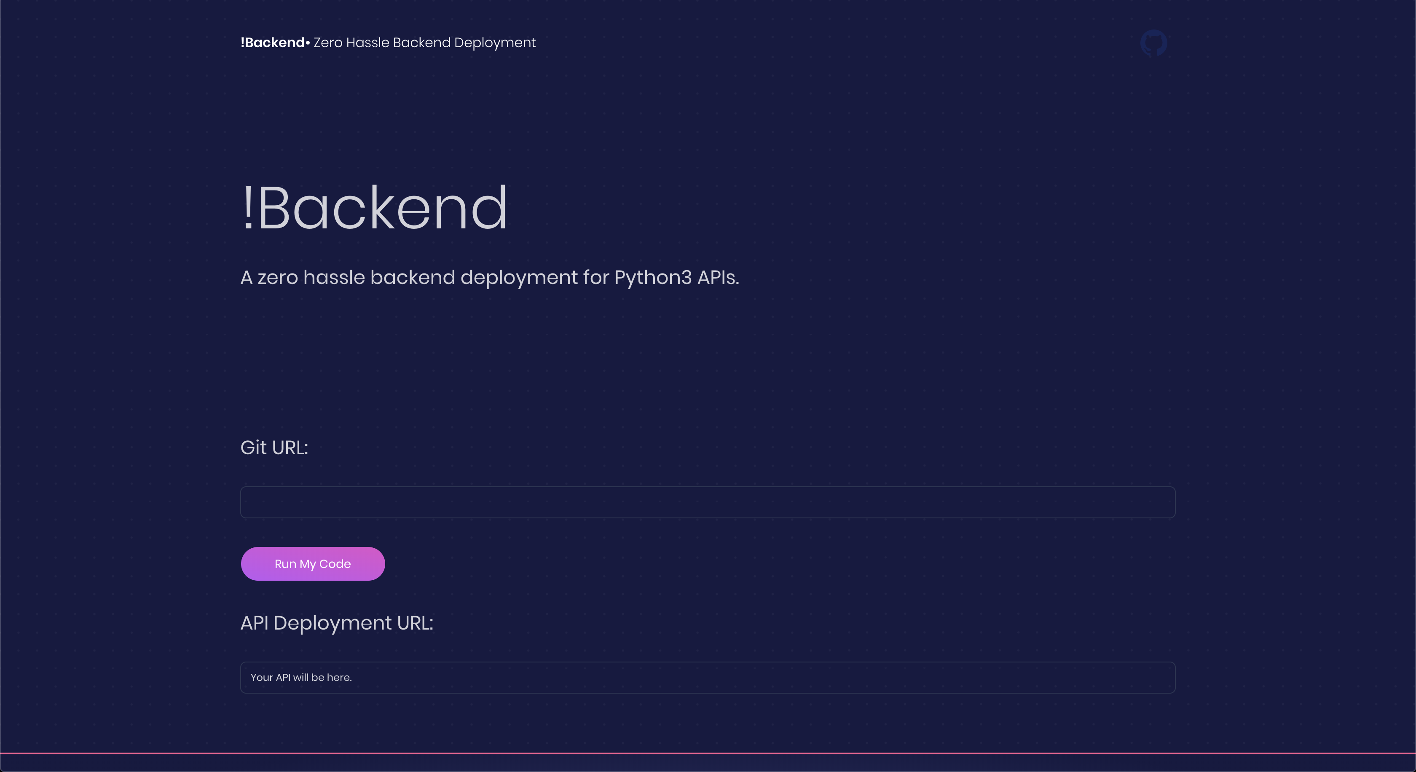Screen dimensions: 1416x772
Task: Click the zero hassle Python3 APIs subtitle
Action: (489, 277)
